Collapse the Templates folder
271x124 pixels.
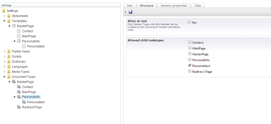pos(5,21)
